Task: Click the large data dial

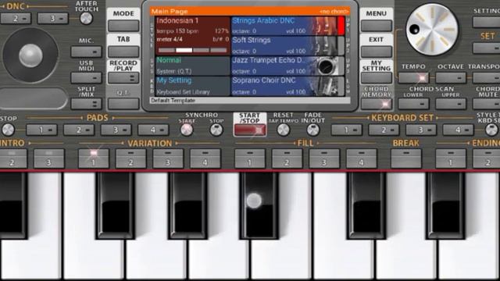Action: (x=432, y=30)
